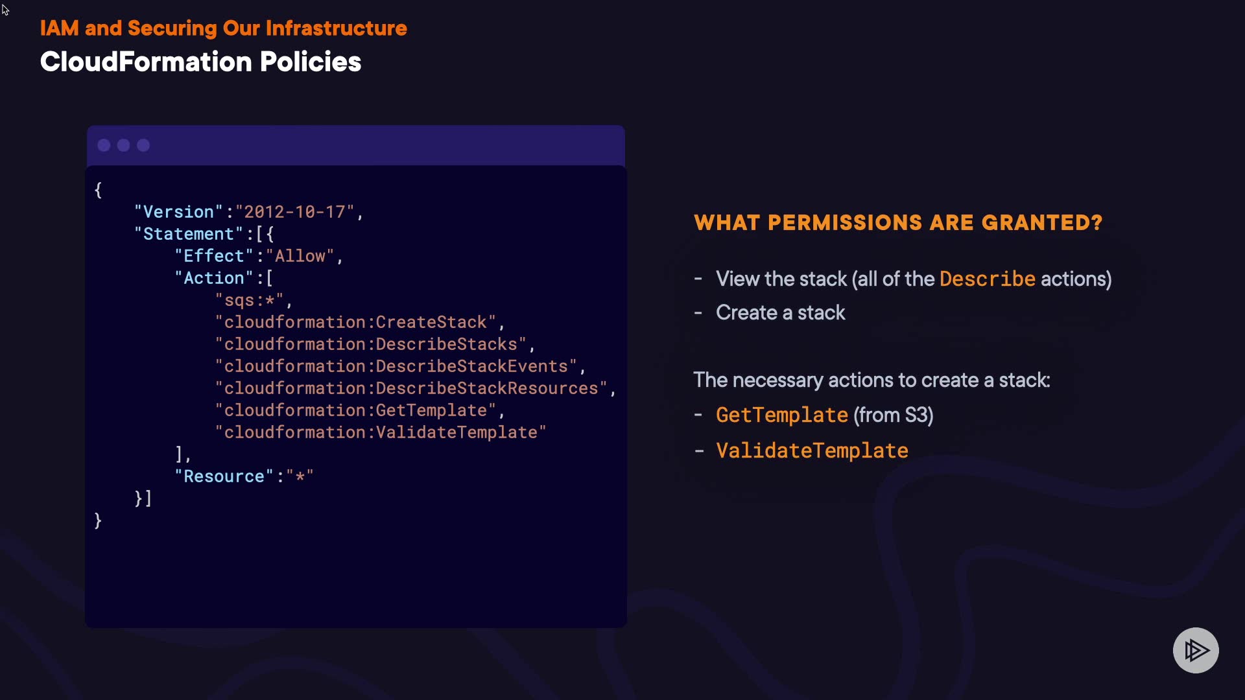Click the cloudformation:DescribeStackResources action line
This screenshot has height=700, width=1245.
click(x=414, y=388)
